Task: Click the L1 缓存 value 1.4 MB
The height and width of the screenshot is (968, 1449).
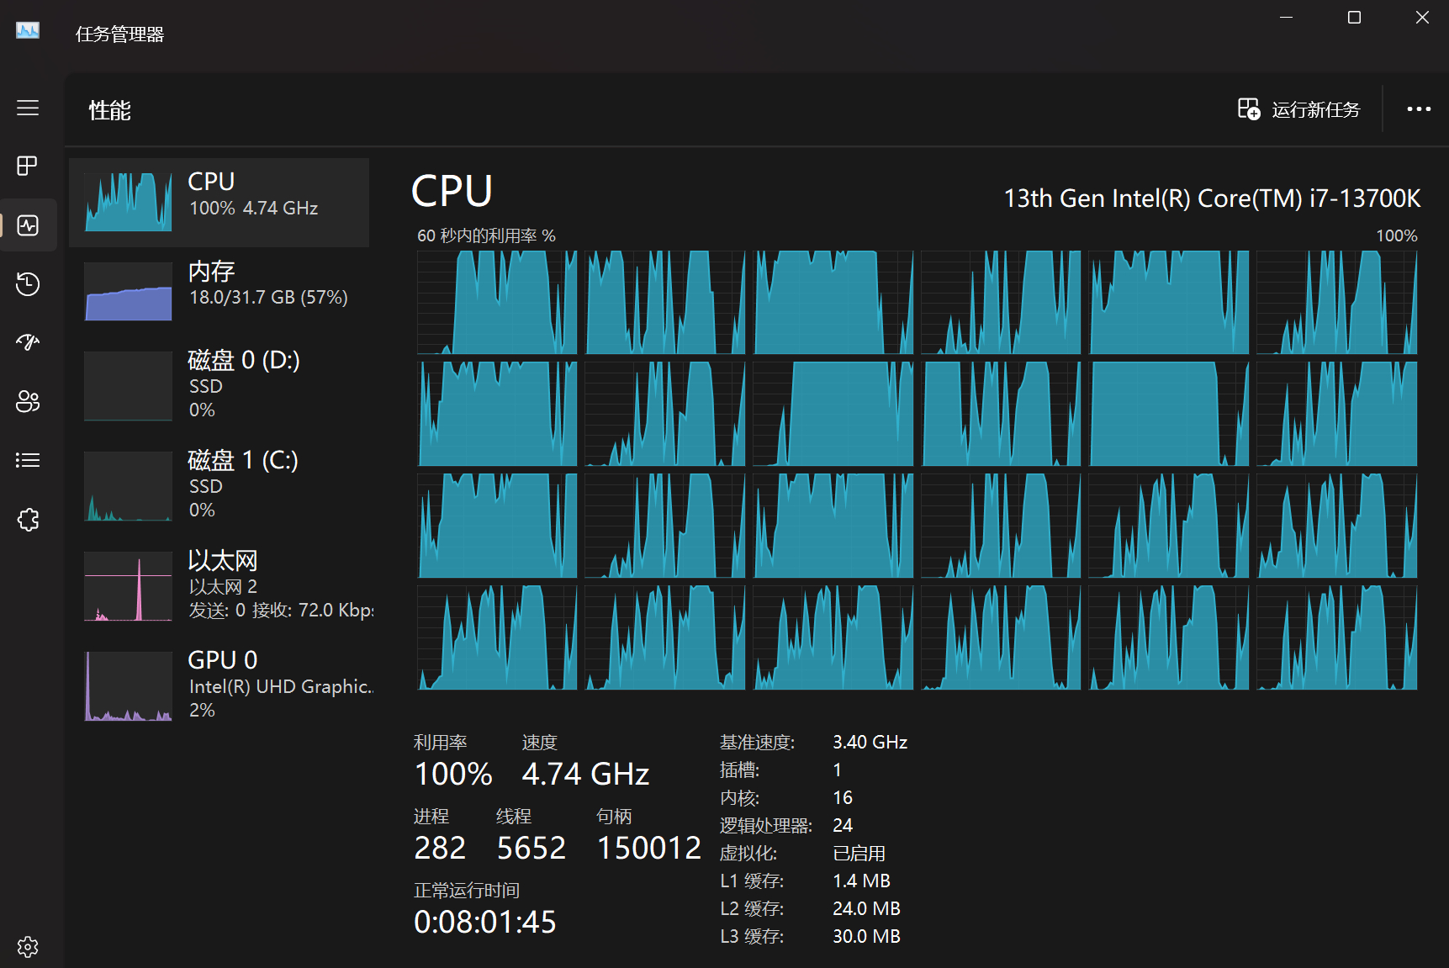Action: pyautogui.click(x=861, y=881)
